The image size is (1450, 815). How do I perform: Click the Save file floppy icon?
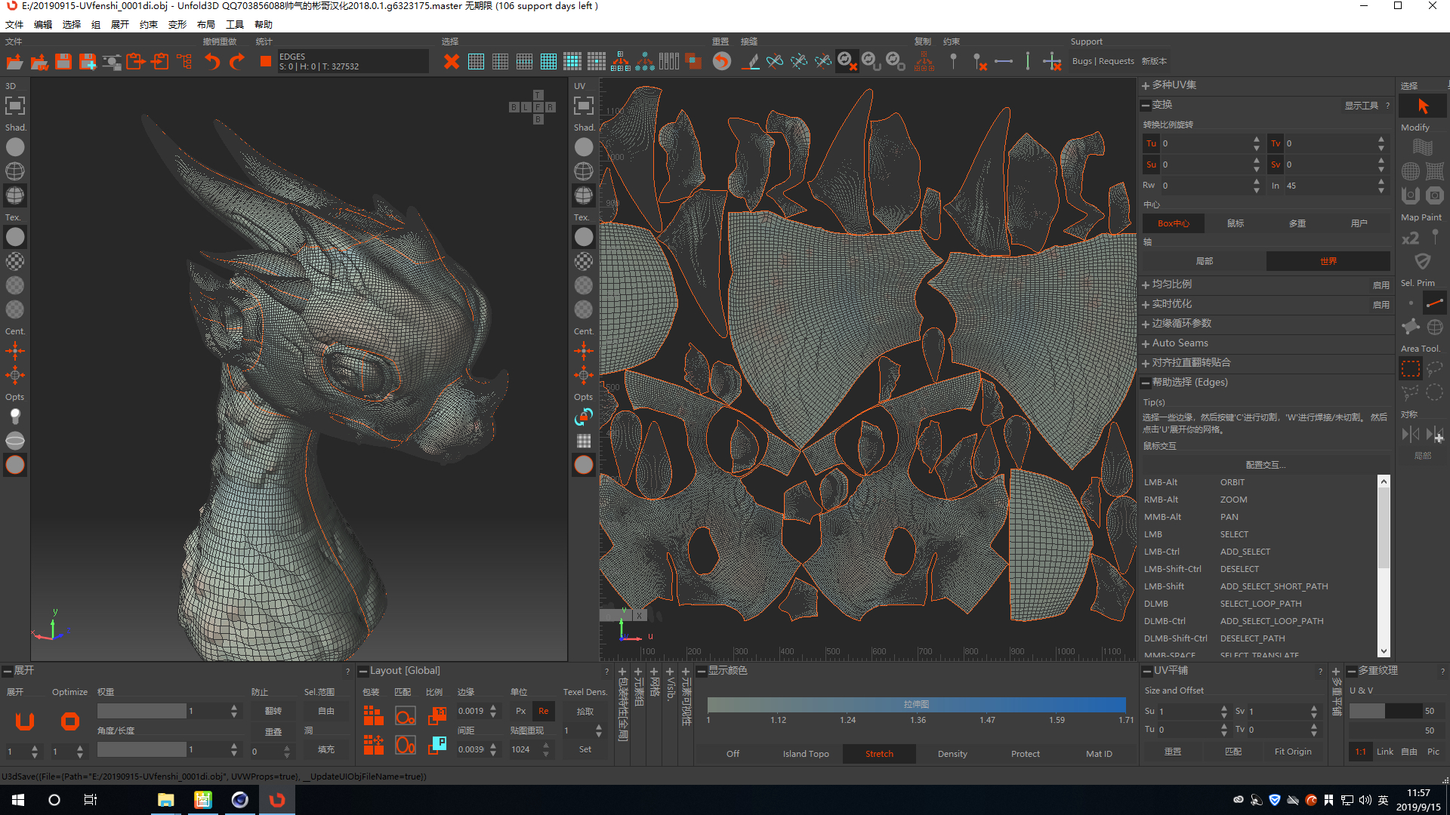[x=63, y=62]
